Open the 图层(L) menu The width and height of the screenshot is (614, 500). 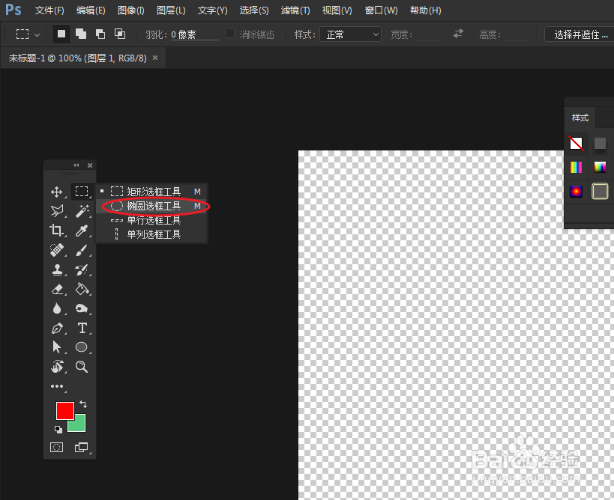tap(171, 10)
